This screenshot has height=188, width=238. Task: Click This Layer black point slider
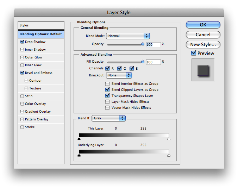[x=79, y=139]
